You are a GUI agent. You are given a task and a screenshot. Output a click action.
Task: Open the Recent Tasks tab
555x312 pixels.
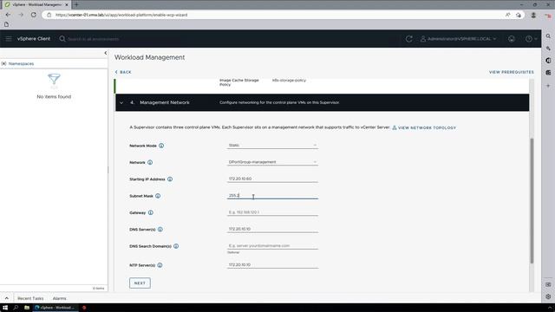(x=30, y=298)
